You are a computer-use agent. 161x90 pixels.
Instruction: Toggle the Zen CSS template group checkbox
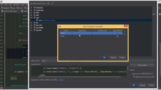pyautogui.click(x=34, y=25)
